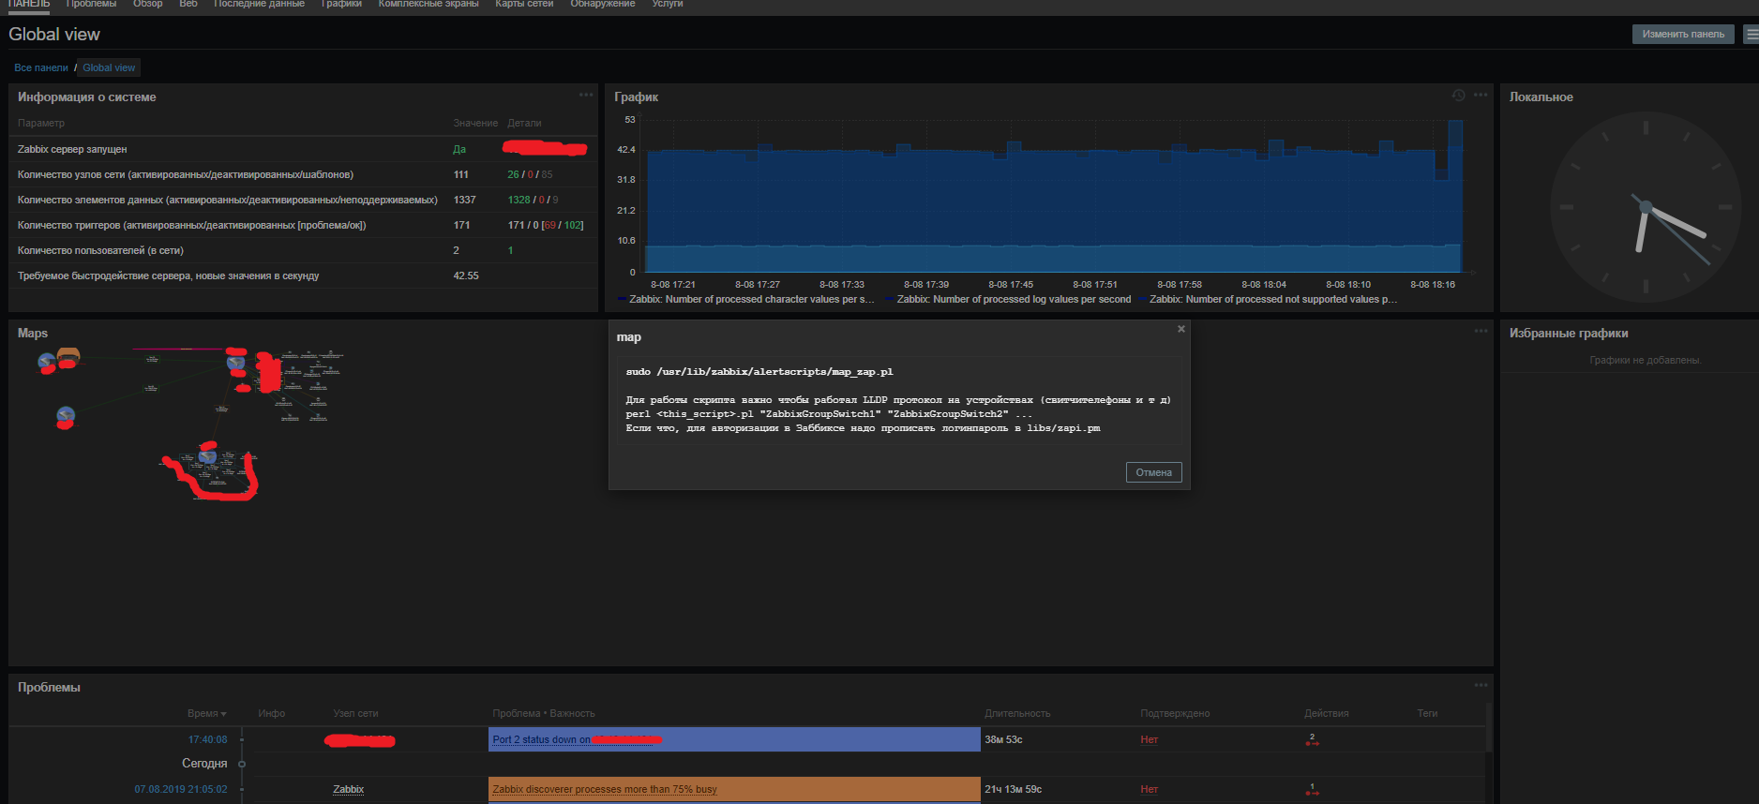Click the Изменить панель button

click(x=1682, y=34)
